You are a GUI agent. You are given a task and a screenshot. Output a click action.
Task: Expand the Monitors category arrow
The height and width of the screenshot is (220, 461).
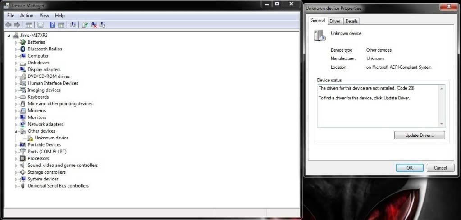pos(16,117)
